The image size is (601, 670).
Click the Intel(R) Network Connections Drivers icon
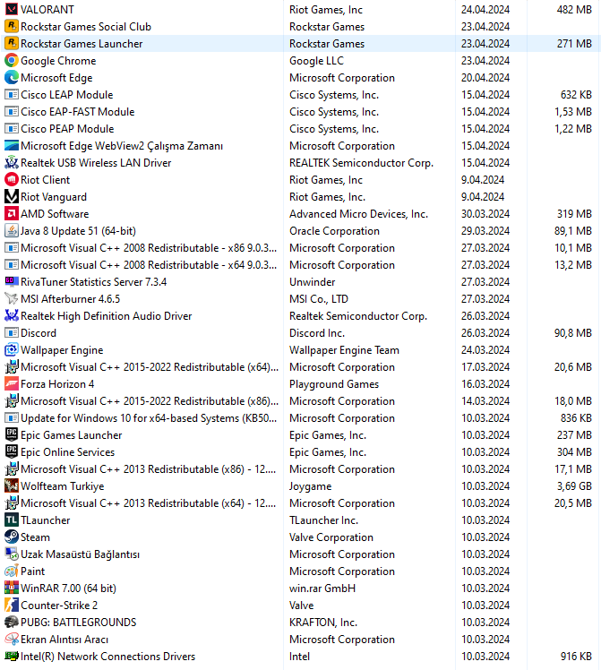point(11,656)
